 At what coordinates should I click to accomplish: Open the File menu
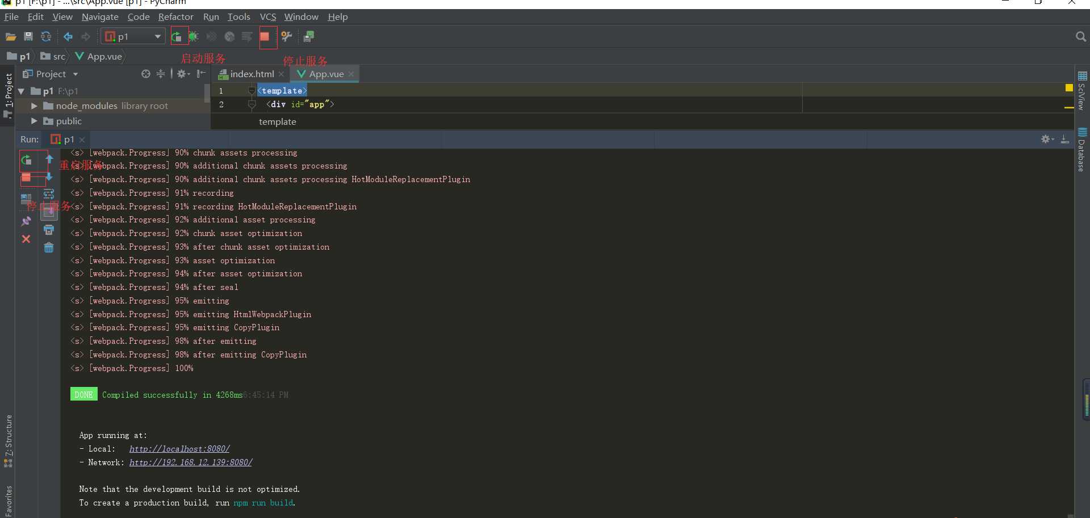click(11, 17)
